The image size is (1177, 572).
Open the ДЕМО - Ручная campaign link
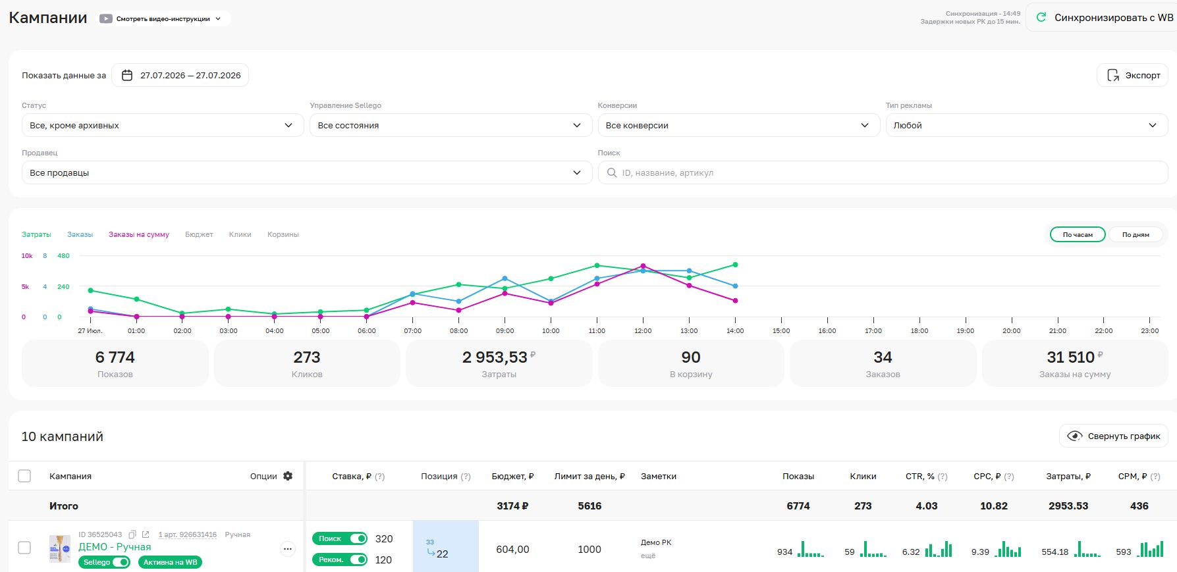[x=115, y=547]
